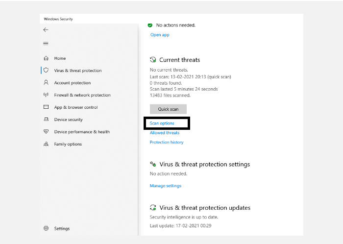Click Virus & threat protection settings heading

pyautogui.click(x=204, y=164)
